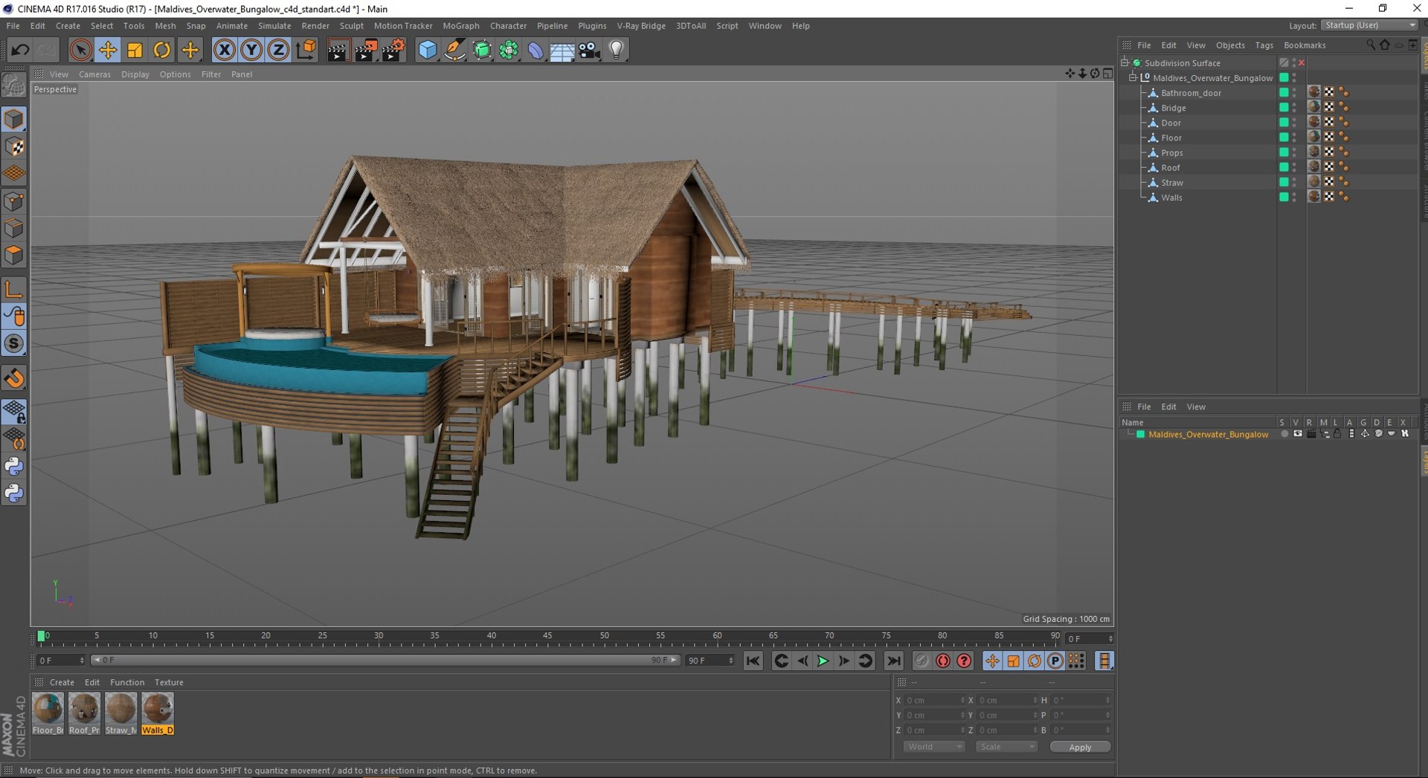This screenshot has height=778, width=1428.
Task: Click the Roof layer color swatch
Action: point(1284,167)
